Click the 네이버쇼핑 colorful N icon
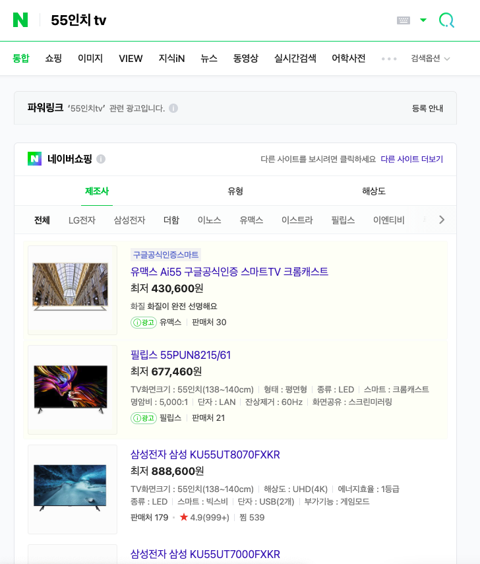 34,158
